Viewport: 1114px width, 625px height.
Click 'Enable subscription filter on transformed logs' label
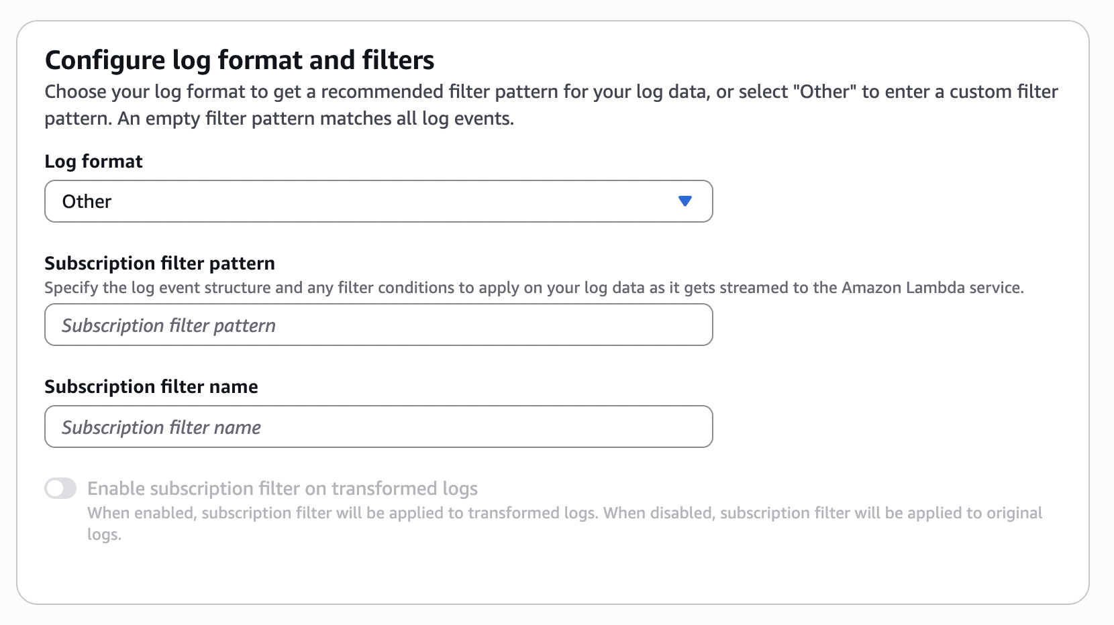click(283, 488)
